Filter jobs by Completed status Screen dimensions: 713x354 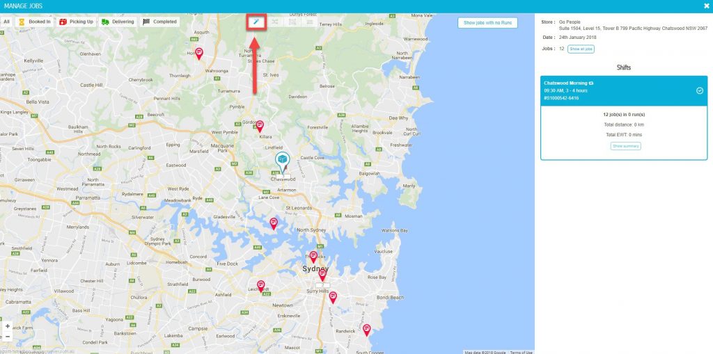[x=159, y=22]
